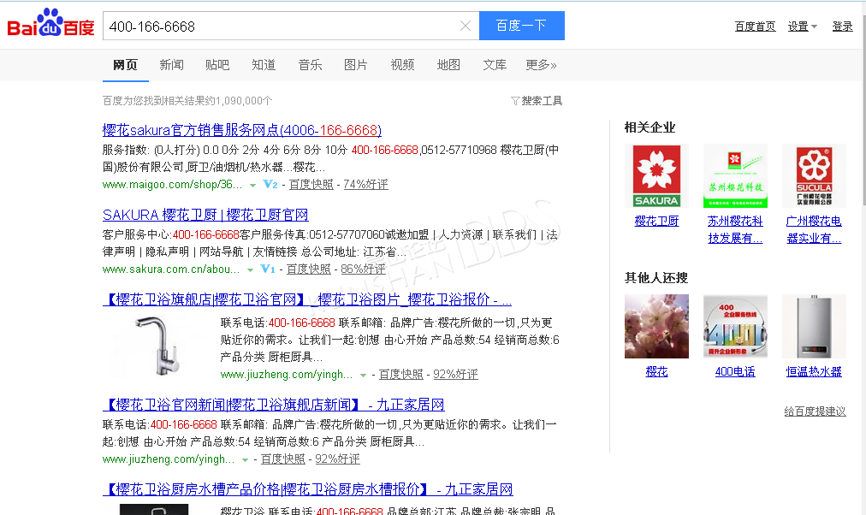
Task: Open the 广州樱花电器实业有... company link
Action: (x=814, y=229)
